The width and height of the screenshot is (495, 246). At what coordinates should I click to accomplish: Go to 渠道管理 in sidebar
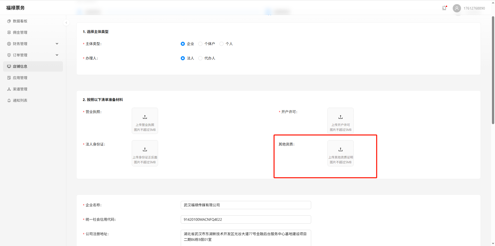(20, 89)
